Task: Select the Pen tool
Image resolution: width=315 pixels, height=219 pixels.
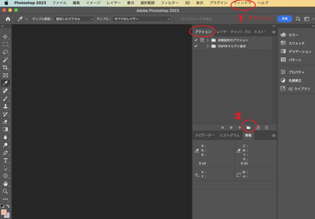Action: tap(6, 153)
